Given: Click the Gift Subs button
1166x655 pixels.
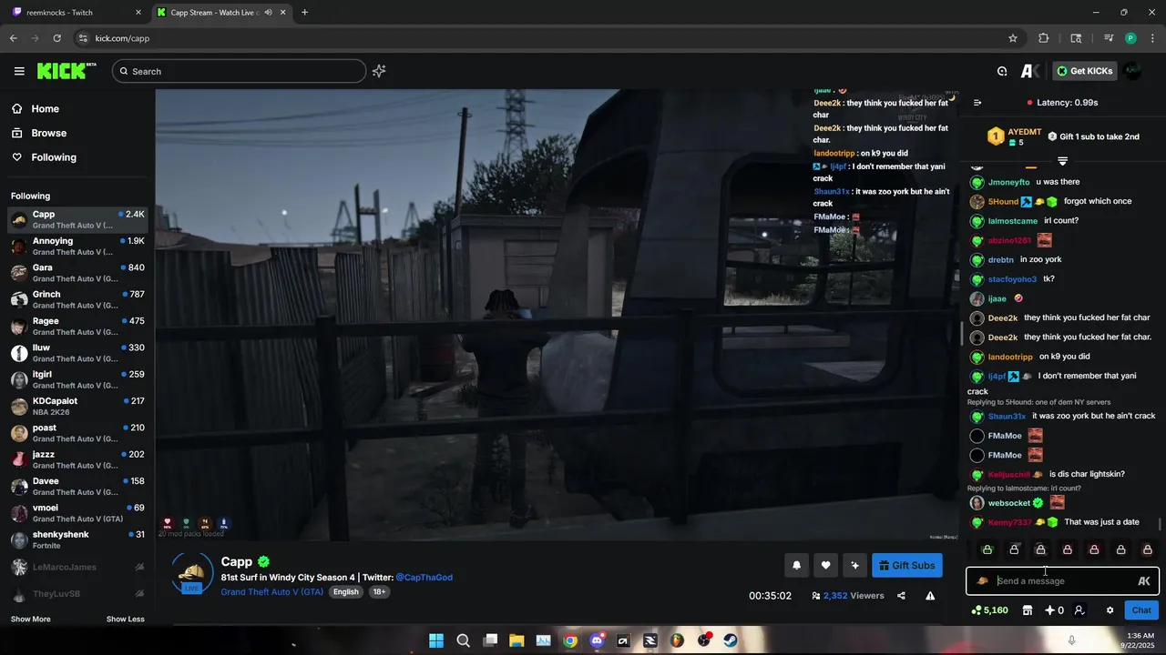Looking at the screenshot, I should pyautogui.click(x=906, y=566).
